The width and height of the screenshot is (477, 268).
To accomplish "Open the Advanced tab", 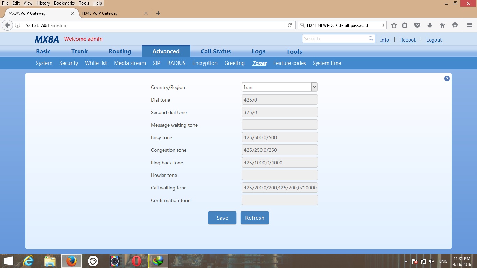I will tap(166, 51).
